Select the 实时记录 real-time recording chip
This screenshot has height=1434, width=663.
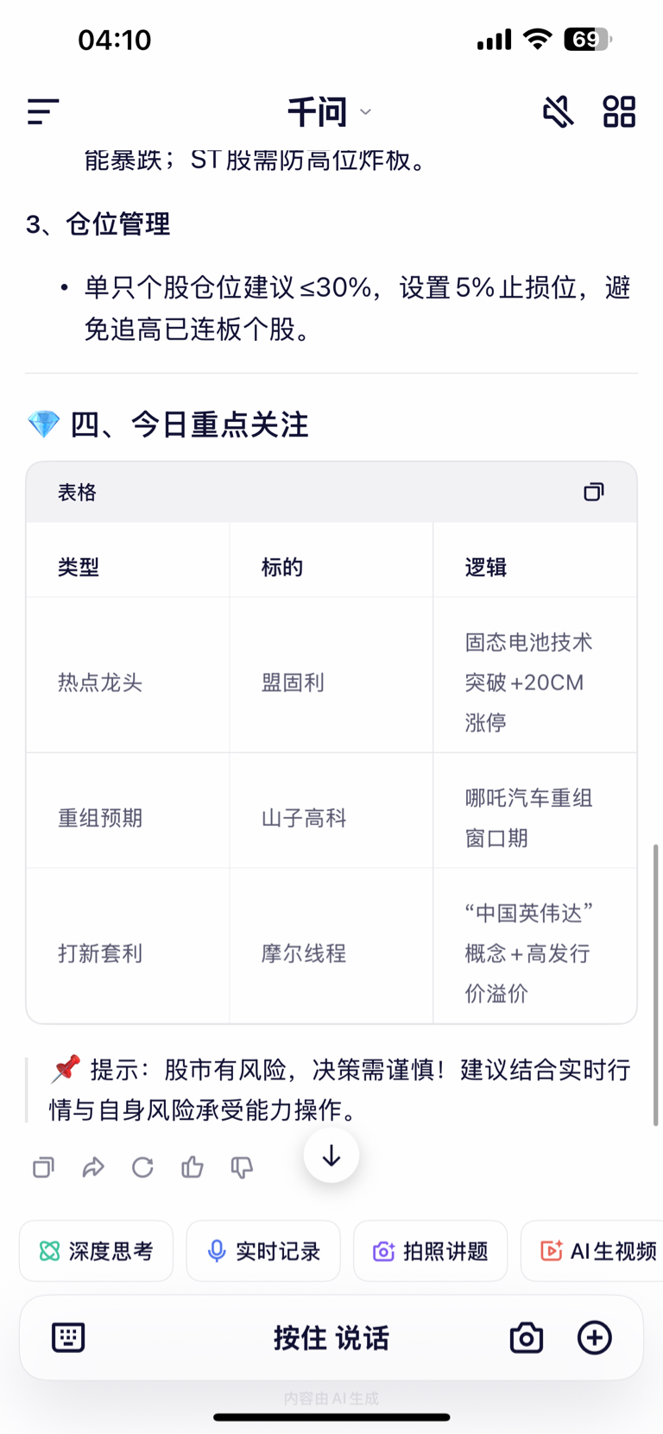[263, 1251]
